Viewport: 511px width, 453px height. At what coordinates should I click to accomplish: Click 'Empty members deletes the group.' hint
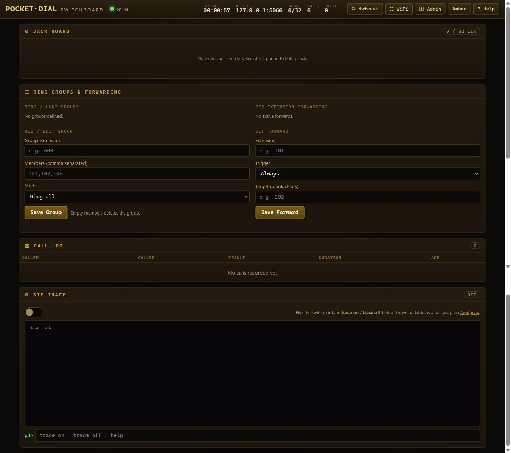(105, 213)
